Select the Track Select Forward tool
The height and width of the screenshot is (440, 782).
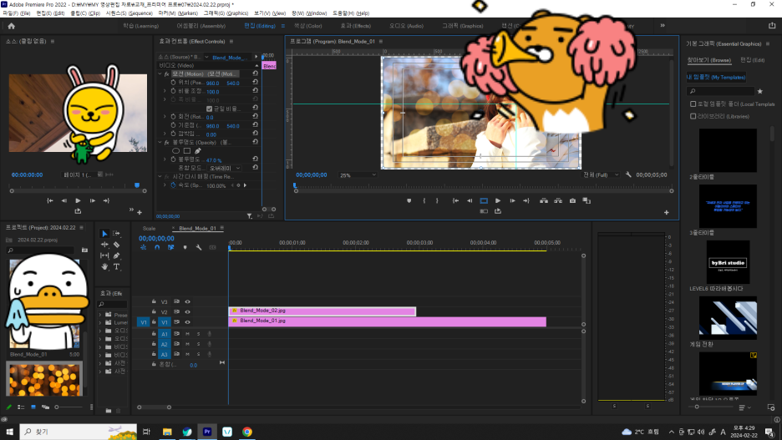(x=116, y=233)
